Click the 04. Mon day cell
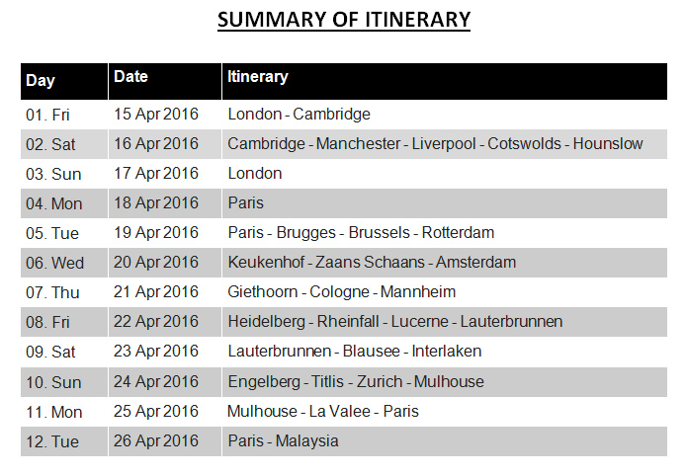This screenshot has width=686, height=476. (64, 203)
